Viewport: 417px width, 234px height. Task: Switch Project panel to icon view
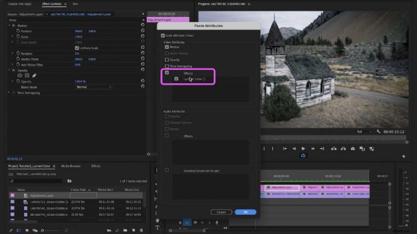click(27, 230)
